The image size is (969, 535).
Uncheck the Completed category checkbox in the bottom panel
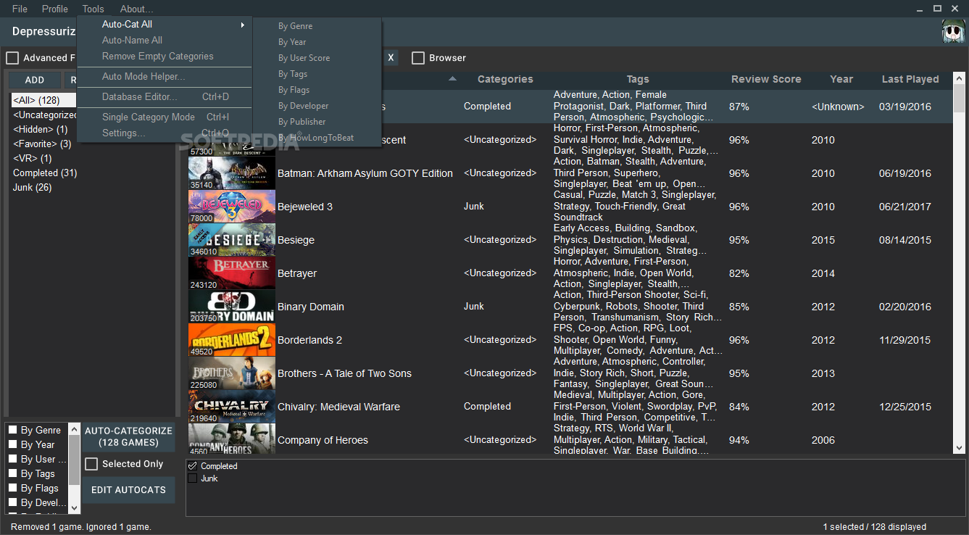[x=192, y=466]
